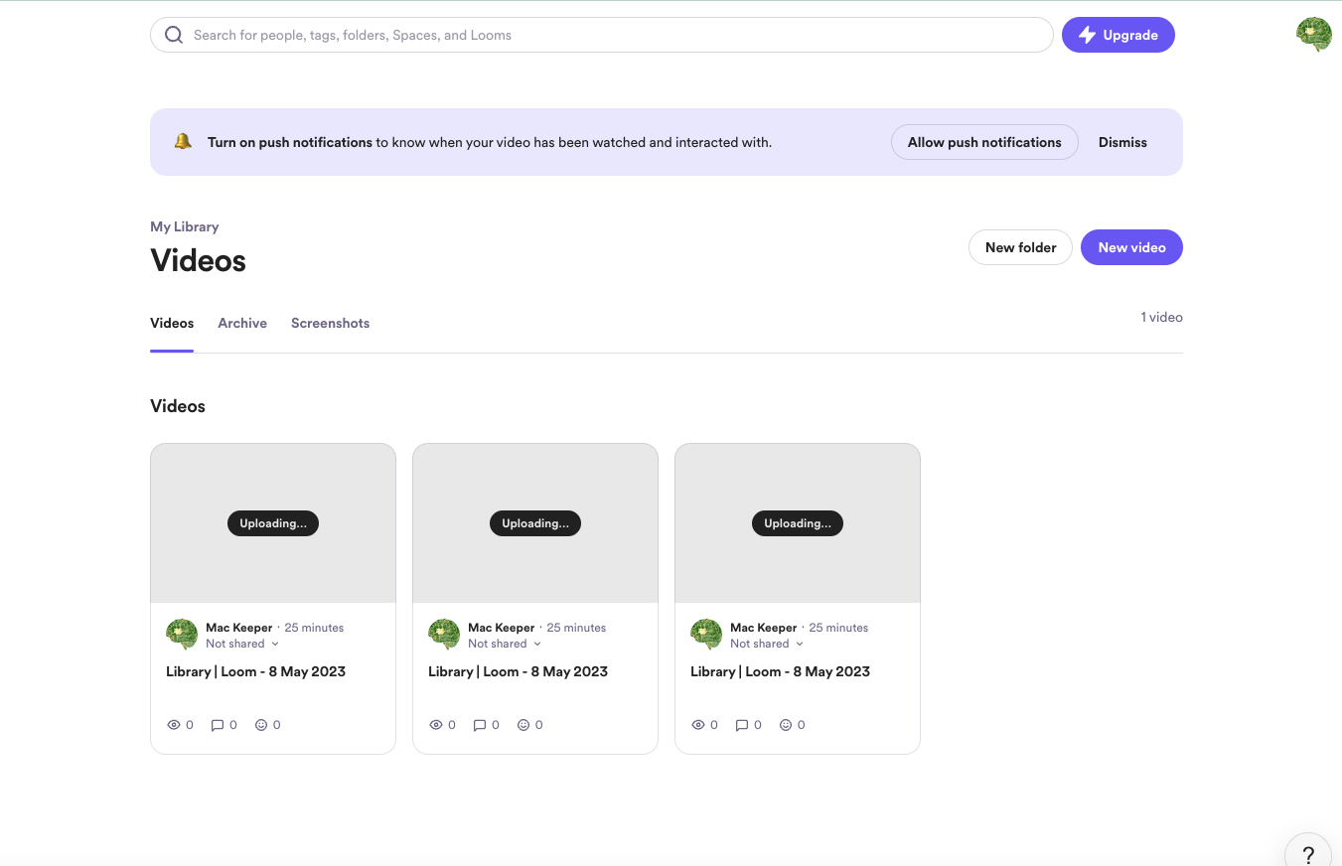The width and height of the screenshot is (1342, 866).
Task: Click the comments icon on the middle card
Action: (480, 725)
